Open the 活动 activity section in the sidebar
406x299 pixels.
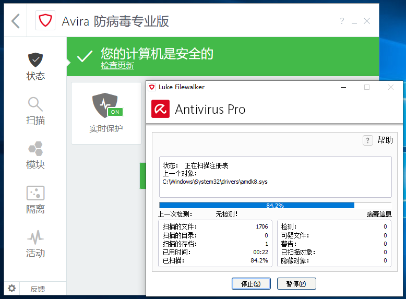click(35, 244)
